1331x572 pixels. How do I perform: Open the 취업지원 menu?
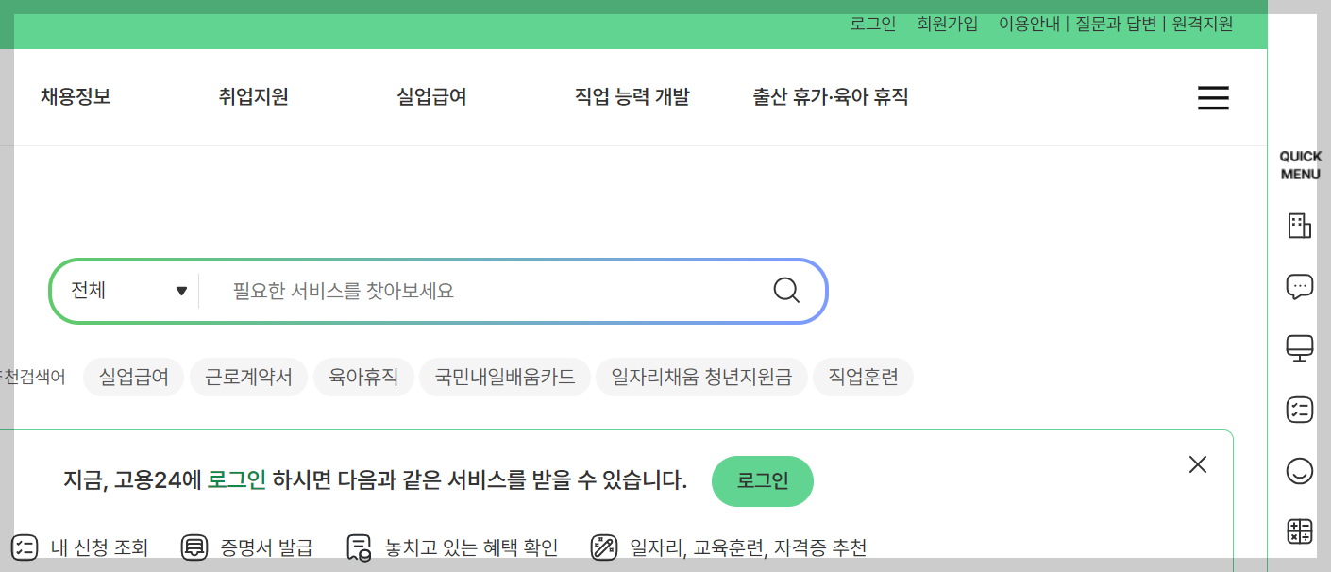point(253,96)
